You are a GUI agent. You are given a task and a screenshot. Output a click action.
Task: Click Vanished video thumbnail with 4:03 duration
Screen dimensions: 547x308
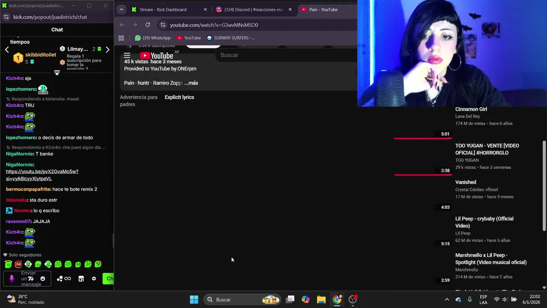tap(423, 195)
